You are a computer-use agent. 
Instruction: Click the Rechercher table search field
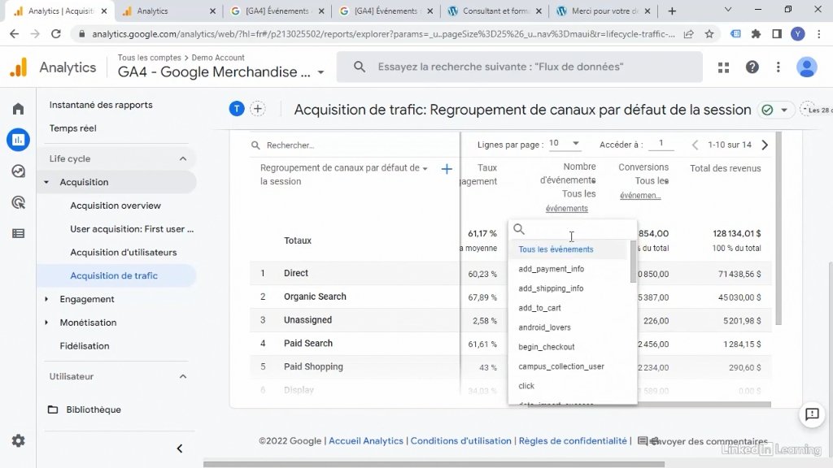coord(353,145)
